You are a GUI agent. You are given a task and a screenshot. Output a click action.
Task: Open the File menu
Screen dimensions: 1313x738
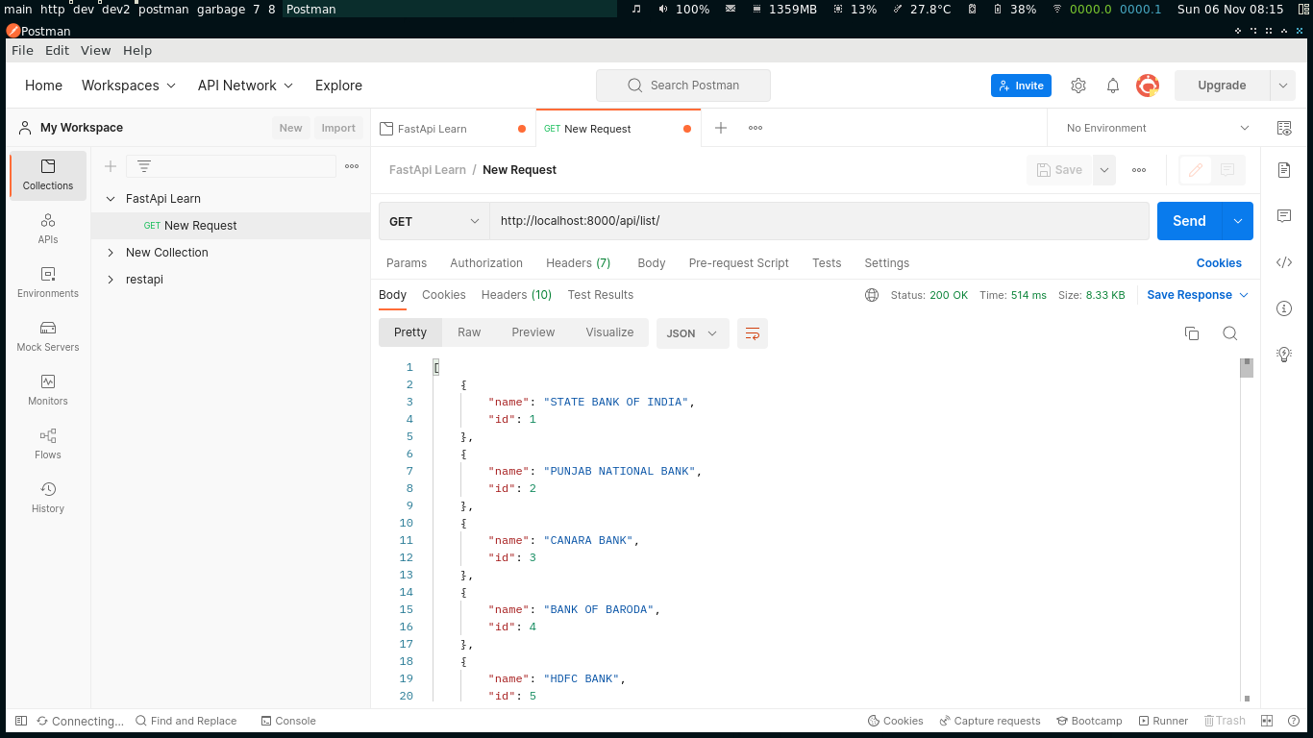click(x=22, y=50)
